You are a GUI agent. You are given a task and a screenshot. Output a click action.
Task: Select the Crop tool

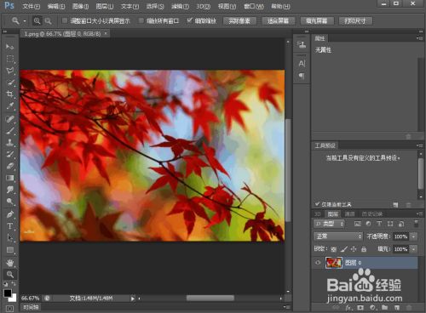click(x=10, y=94)
